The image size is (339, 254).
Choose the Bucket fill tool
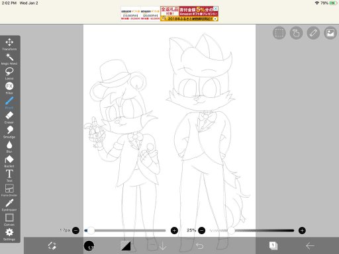(9, 161)
